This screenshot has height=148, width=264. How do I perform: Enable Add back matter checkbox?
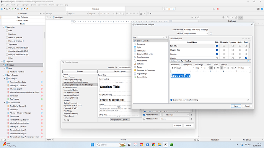pyautogui.click(x=144, y=119)
